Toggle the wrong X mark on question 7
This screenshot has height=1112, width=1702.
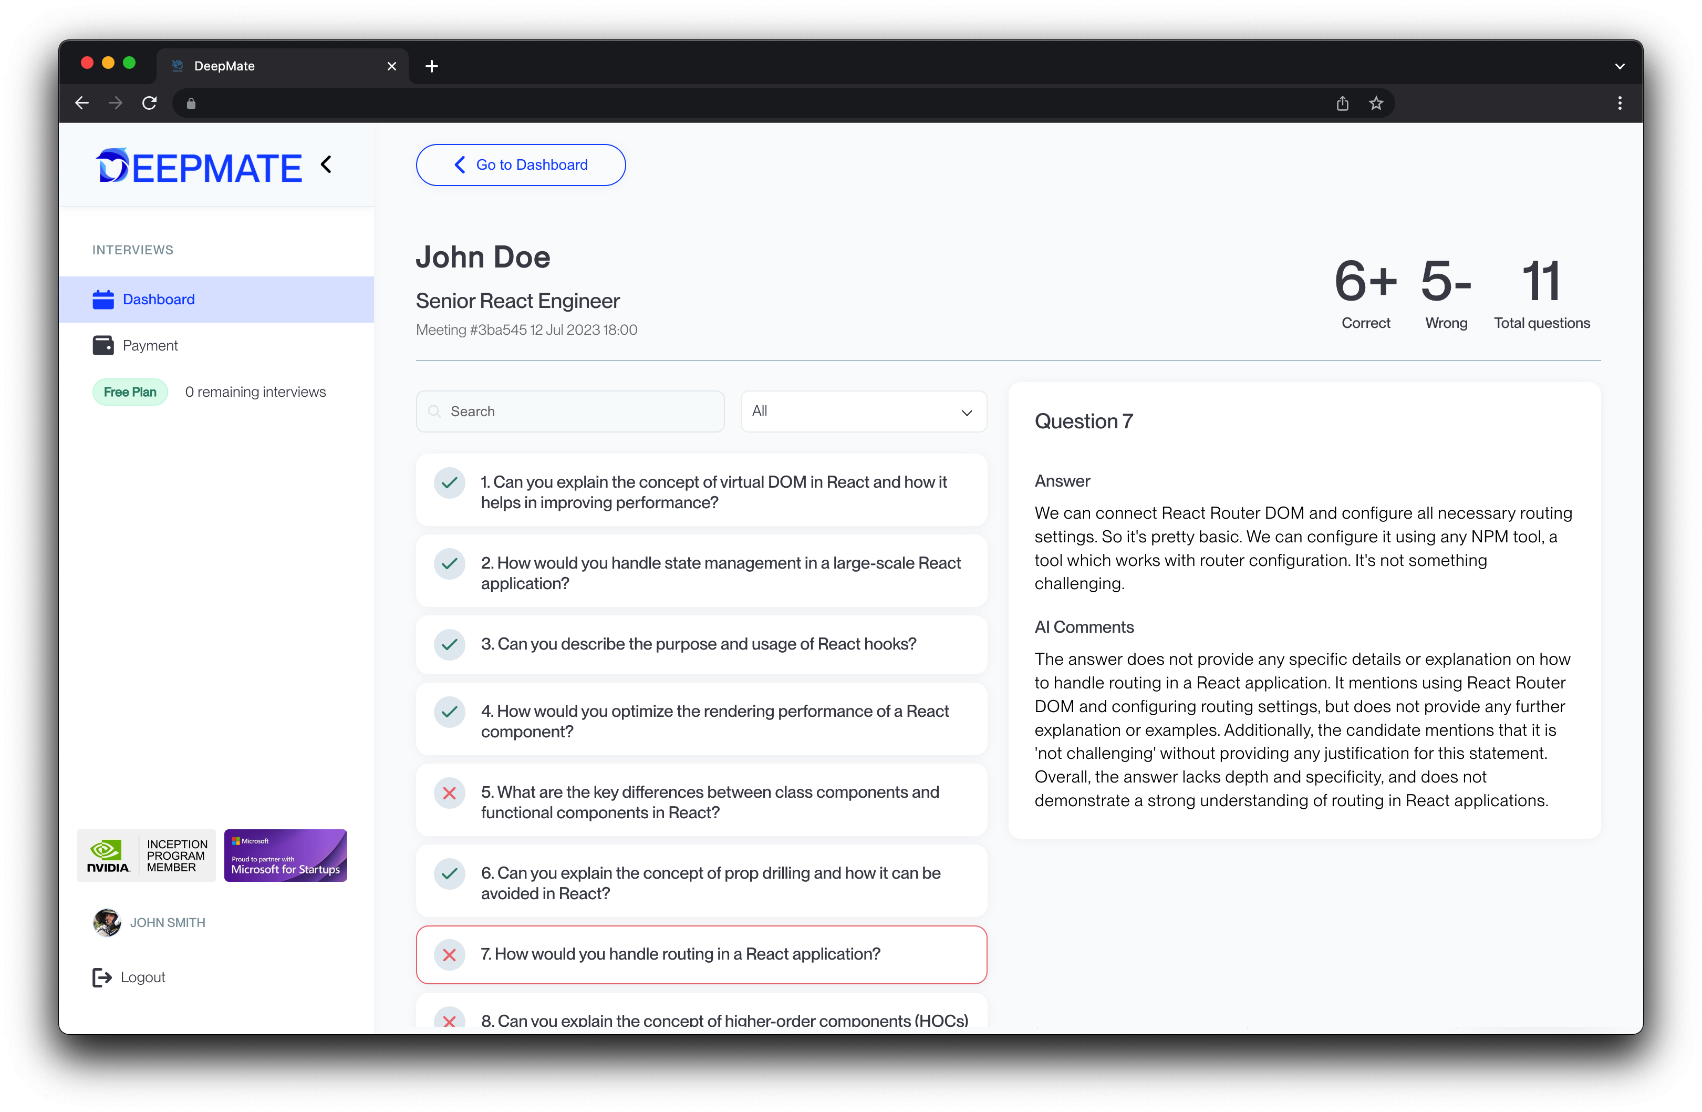click(450, 954)
